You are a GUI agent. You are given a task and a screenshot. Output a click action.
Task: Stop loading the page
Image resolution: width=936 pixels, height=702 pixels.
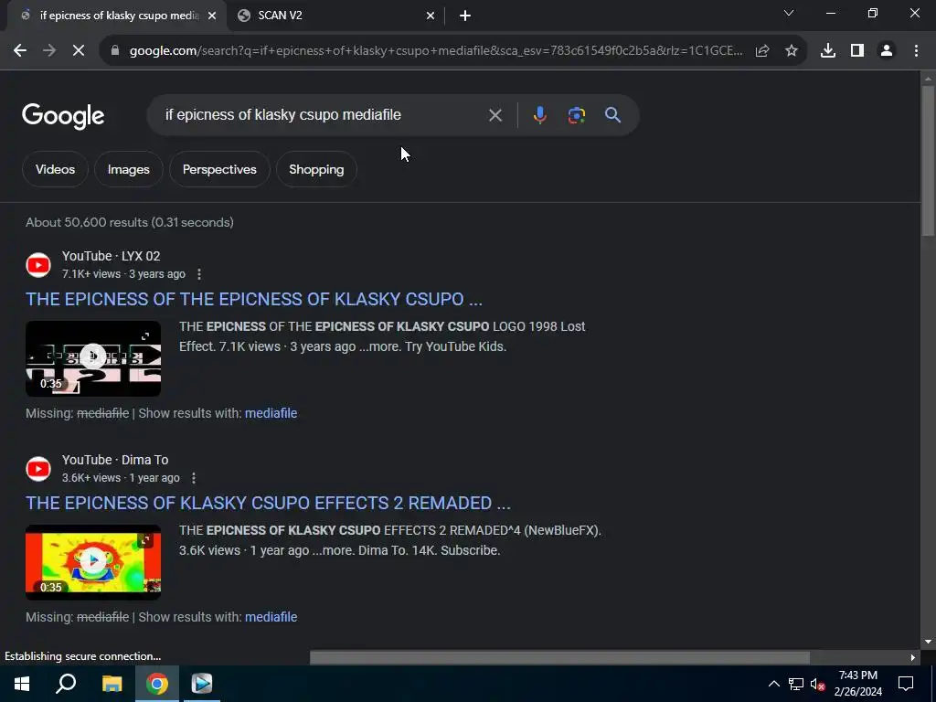point(79,51)
